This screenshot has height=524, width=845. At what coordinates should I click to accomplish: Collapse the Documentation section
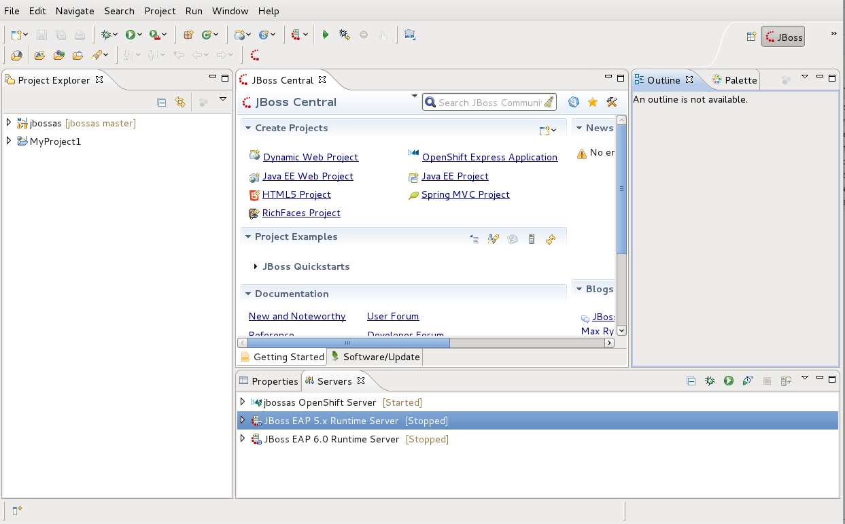[248, 294]
